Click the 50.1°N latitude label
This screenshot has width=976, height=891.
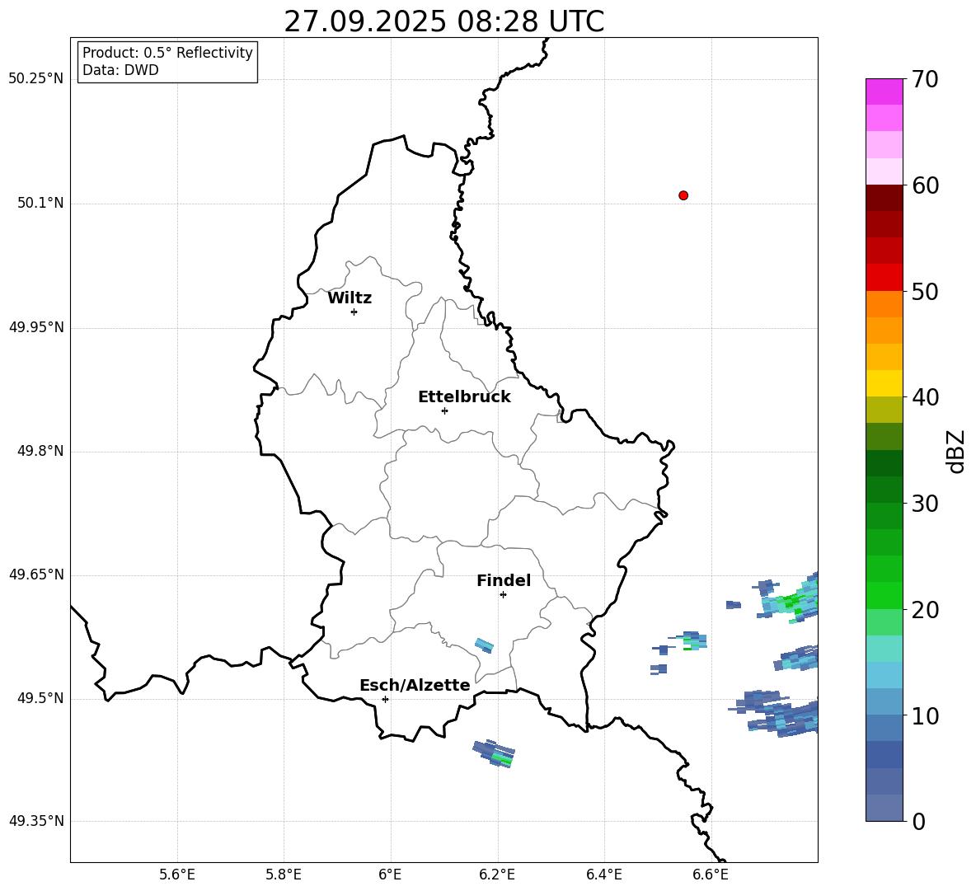tap(40, 203)
